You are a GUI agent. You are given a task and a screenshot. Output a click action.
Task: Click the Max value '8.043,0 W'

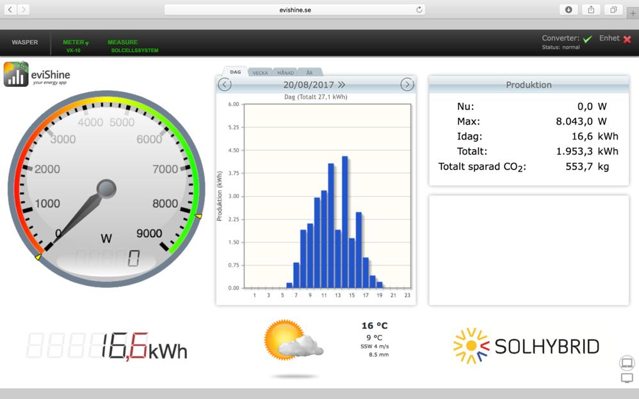(581, 121)
